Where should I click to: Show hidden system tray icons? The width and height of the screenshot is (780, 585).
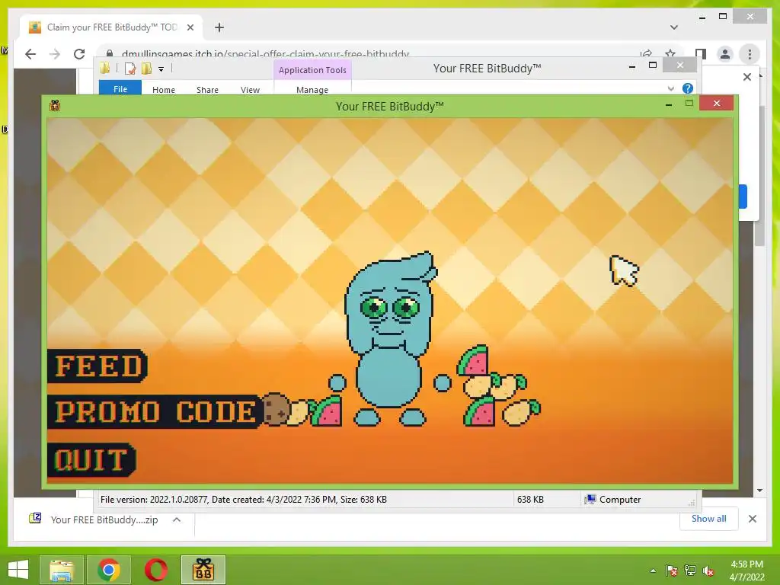coord(653,571)
